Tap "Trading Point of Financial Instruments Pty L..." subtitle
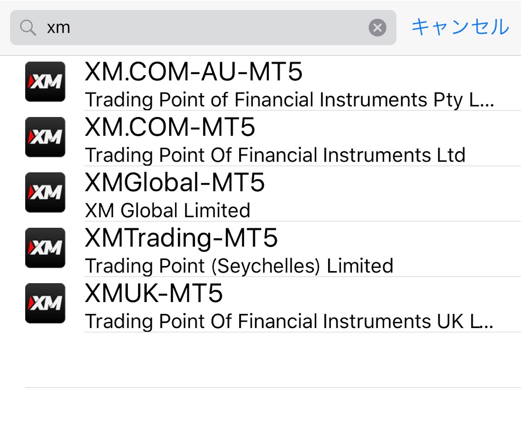Image resolution: width=521 pixels, height=441 pixels. pyautogui.click(x=289, y=100)
